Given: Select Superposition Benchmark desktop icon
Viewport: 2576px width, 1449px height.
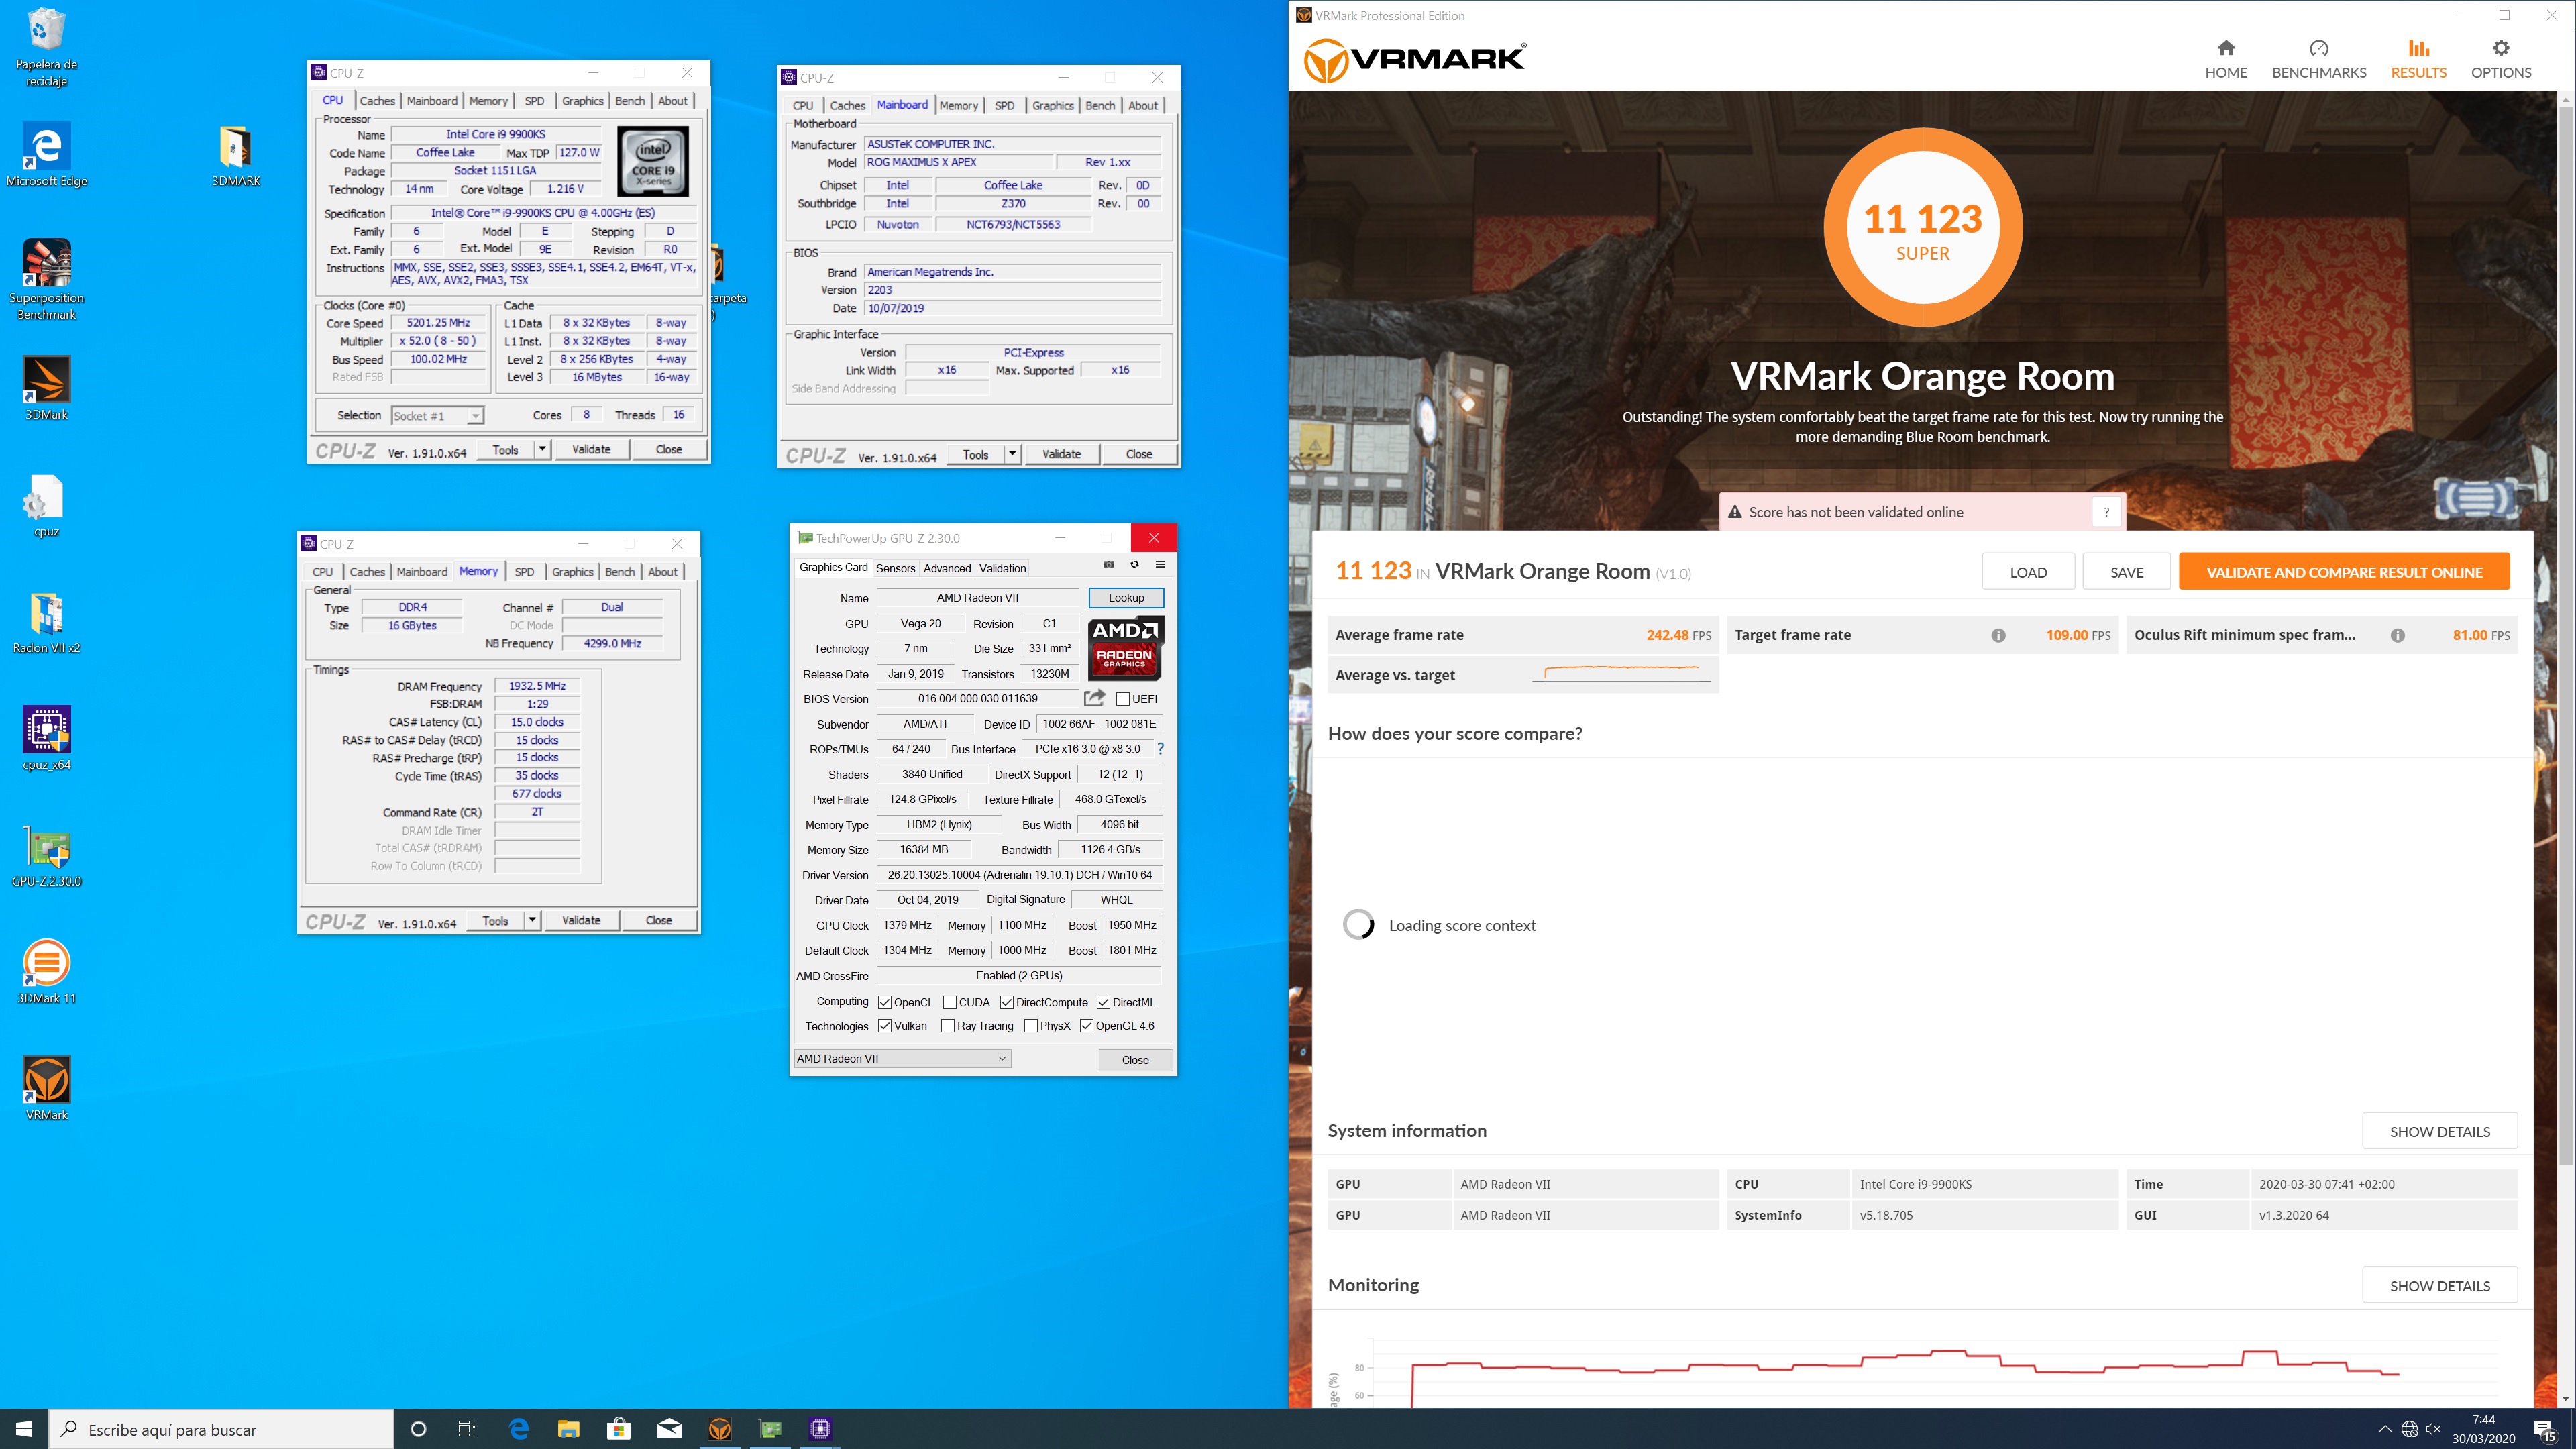Looking at the screenshot, I should [46, 279].
